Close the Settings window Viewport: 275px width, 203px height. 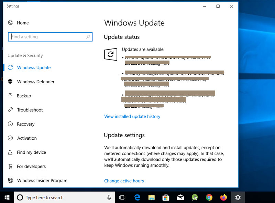tap(231, 6)
